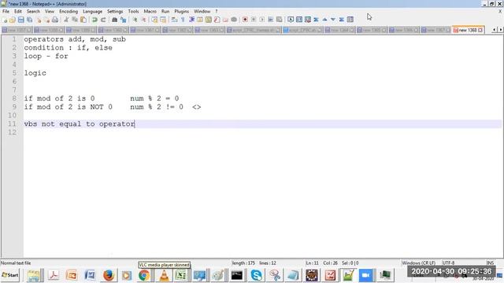Viewport: 504px width, 283px height.
Task: Open the Plugins menu
Action: click(182, 11)
